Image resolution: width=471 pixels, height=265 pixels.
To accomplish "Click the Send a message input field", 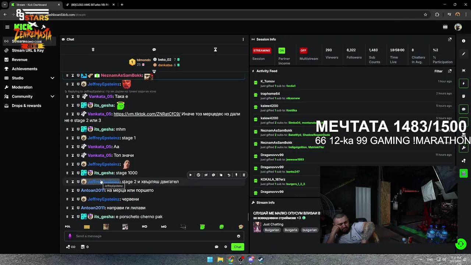I will point(155,236).
